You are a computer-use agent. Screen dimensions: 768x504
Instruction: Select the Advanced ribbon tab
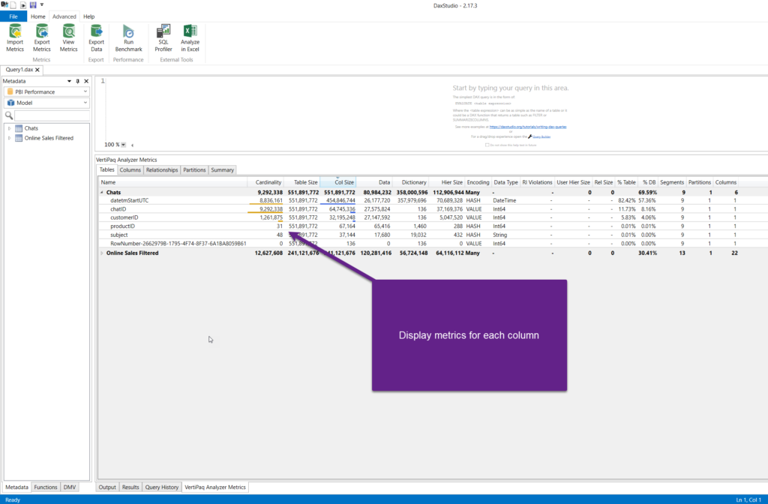(x=64, y=16)
